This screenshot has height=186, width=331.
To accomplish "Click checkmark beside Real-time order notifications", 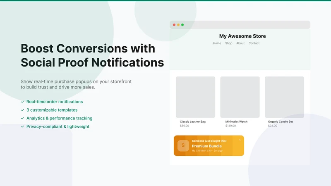I will (23, 102).
